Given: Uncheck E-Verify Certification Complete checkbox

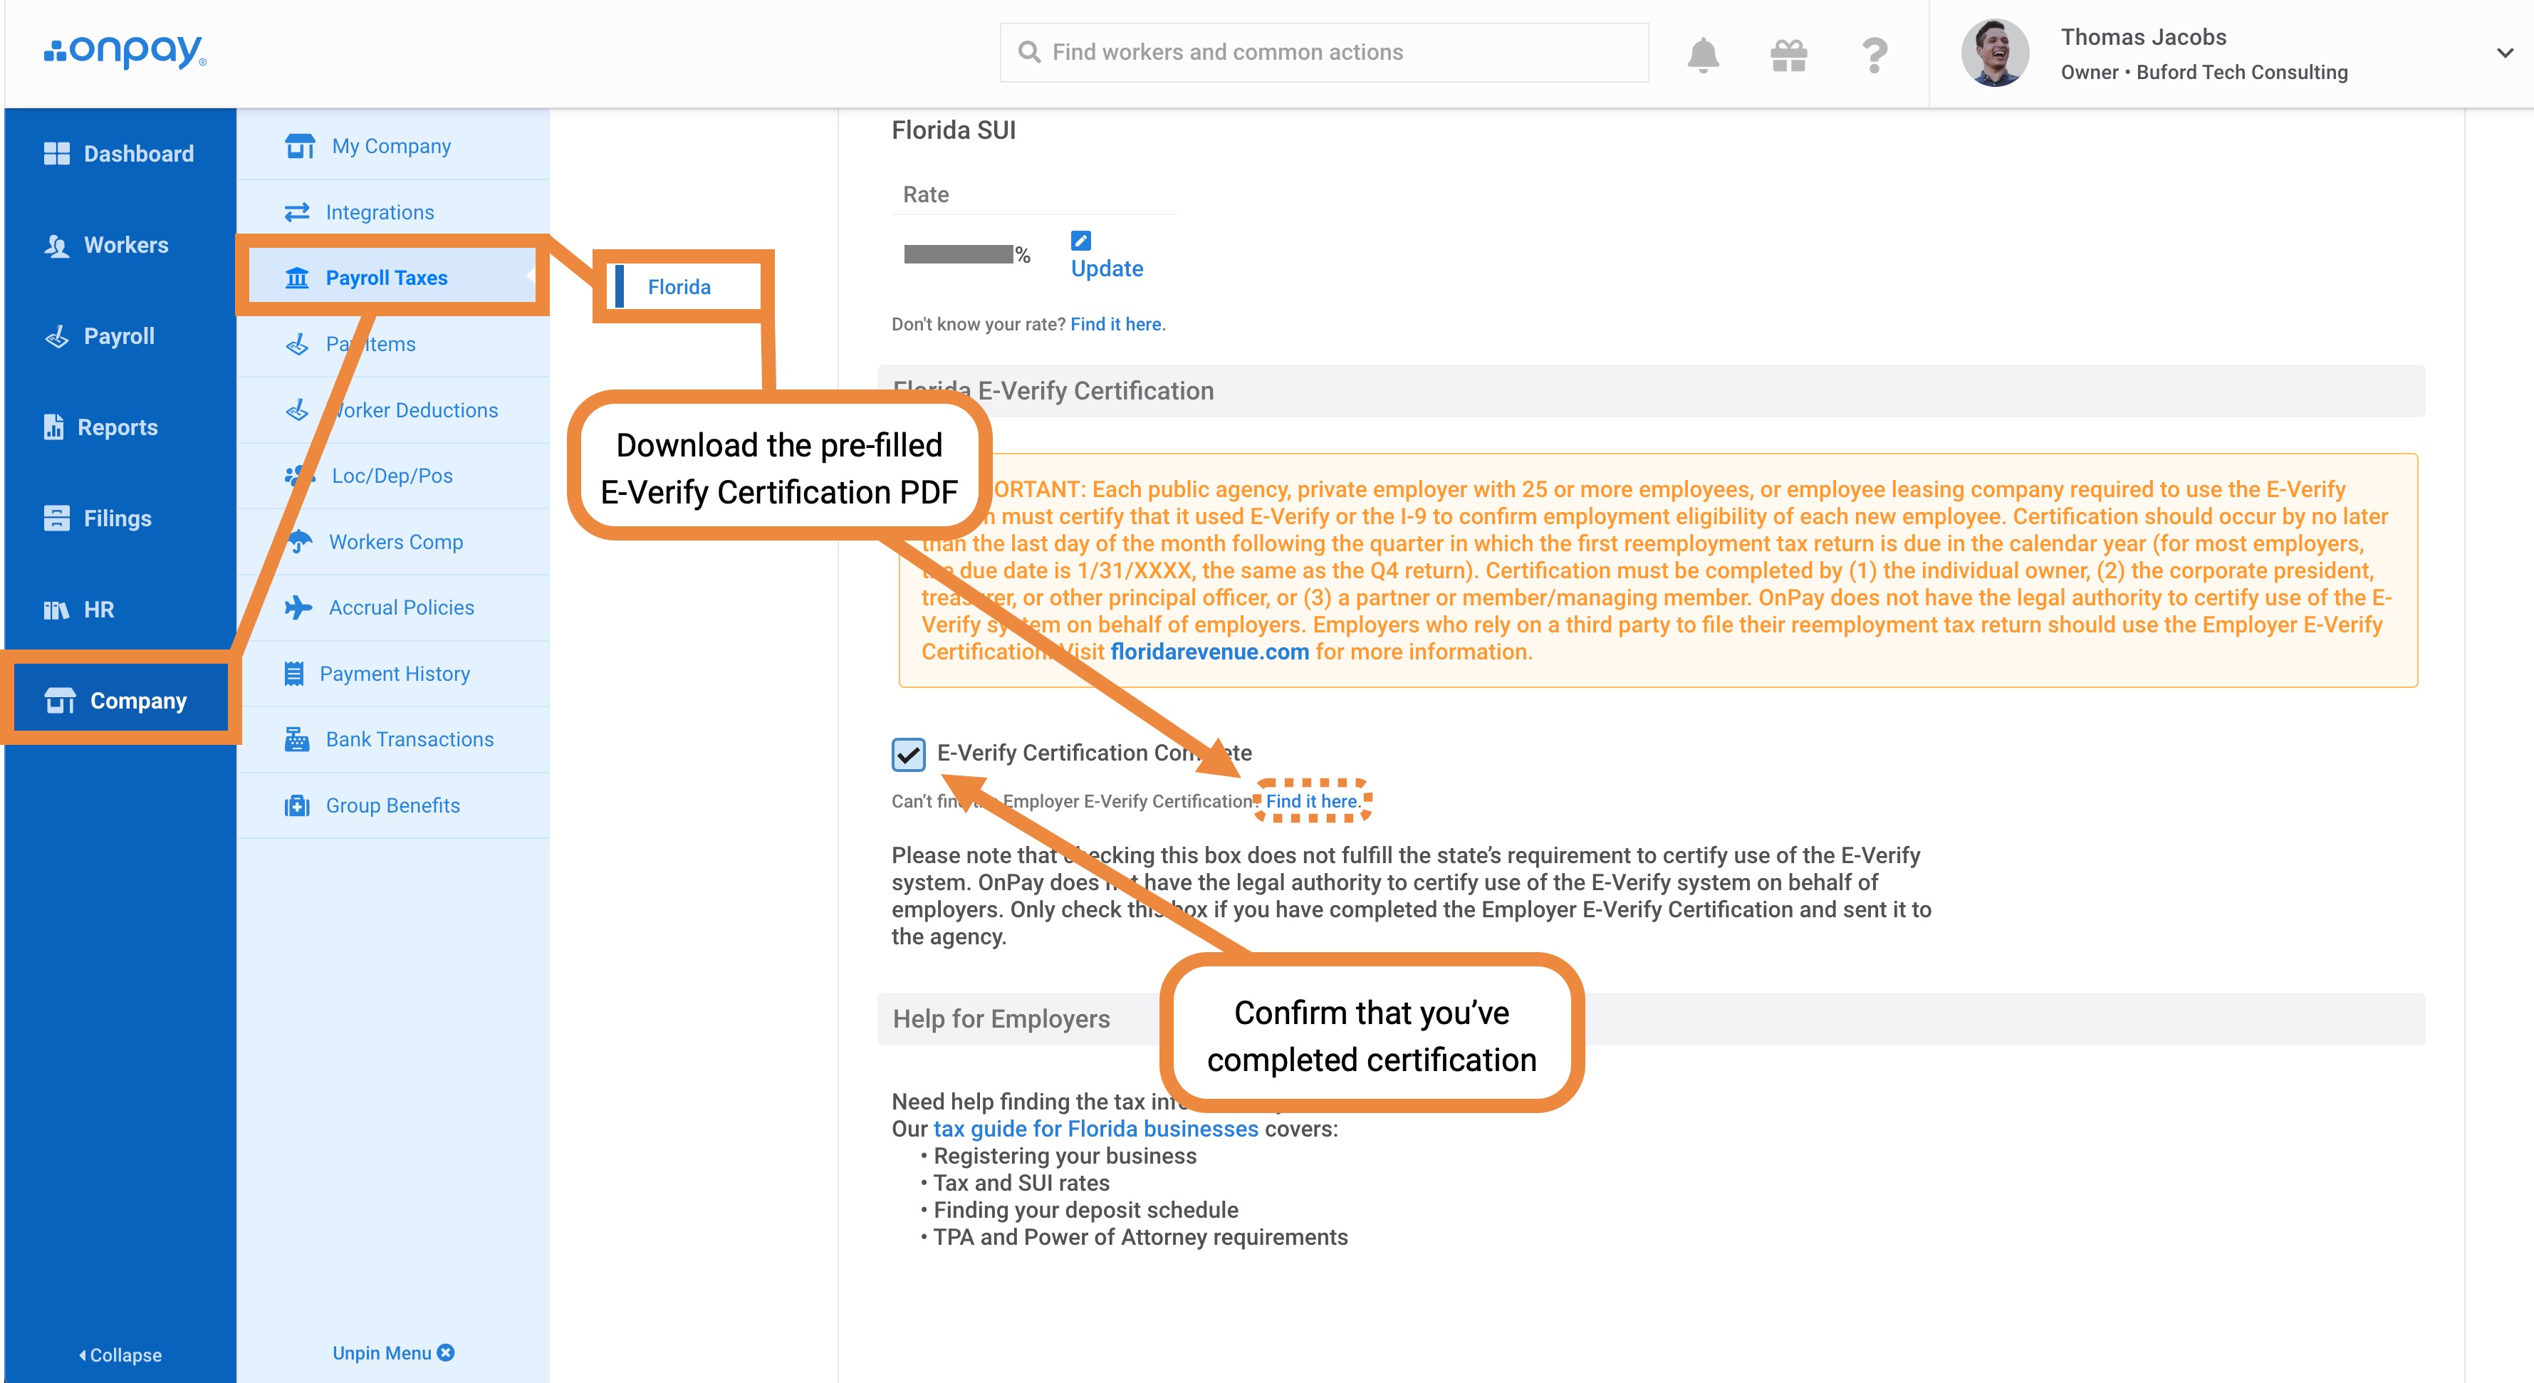Looking at the screenshot, I should (908, 754).
